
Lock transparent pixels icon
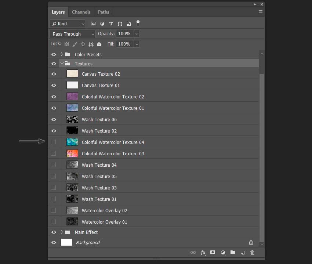(67, 44)
